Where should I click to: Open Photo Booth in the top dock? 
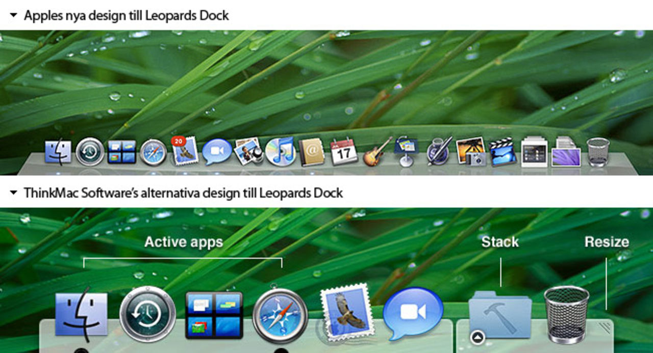248,153
